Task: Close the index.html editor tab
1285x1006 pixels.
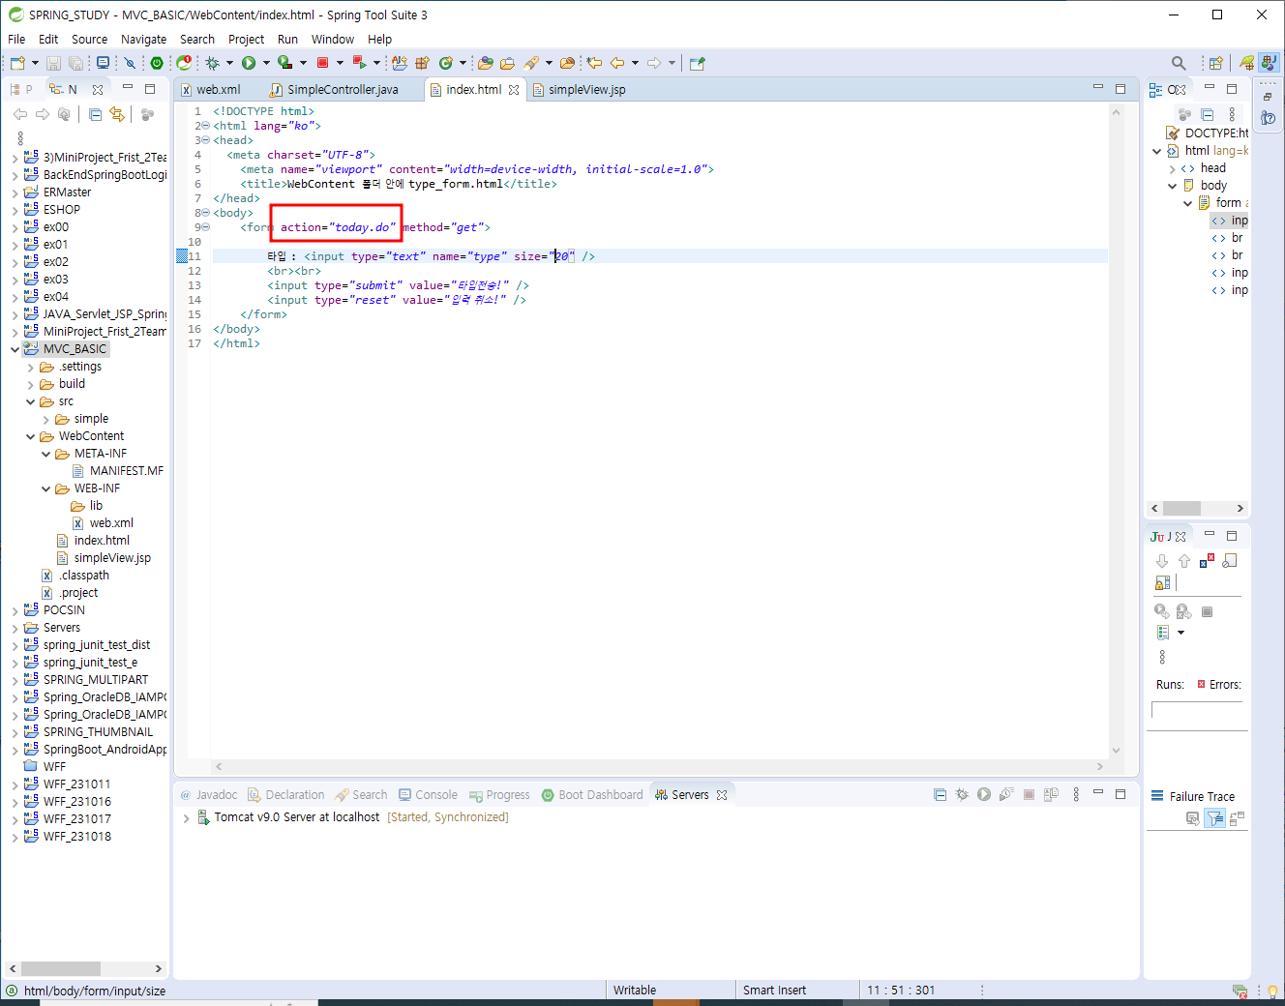Action: pos(514,90)
